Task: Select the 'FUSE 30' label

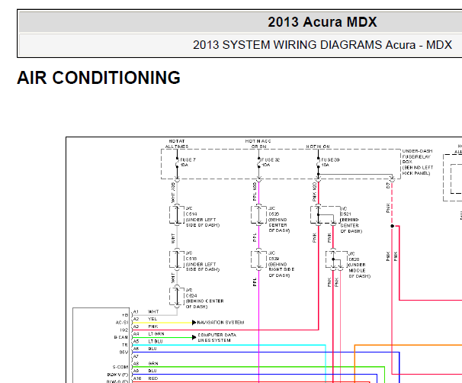Action: pyautogui.click(x=330, y=159)
